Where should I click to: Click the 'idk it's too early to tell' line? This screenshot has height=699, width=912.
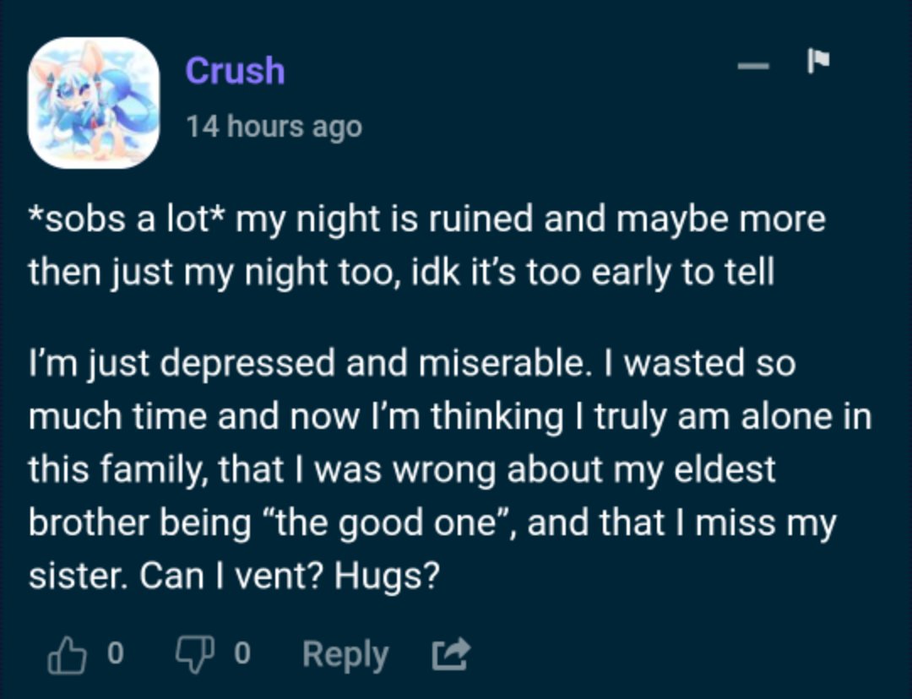click(x=593, y=272)
